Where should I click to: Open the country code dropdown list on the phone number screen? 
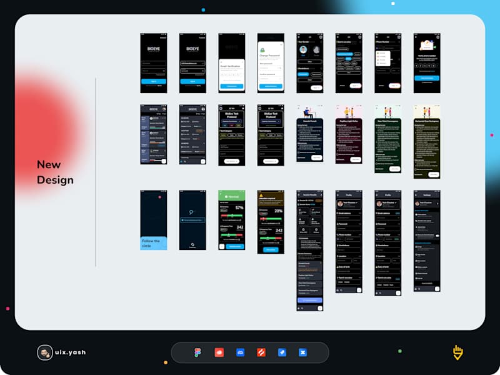[x=382, y=58]
